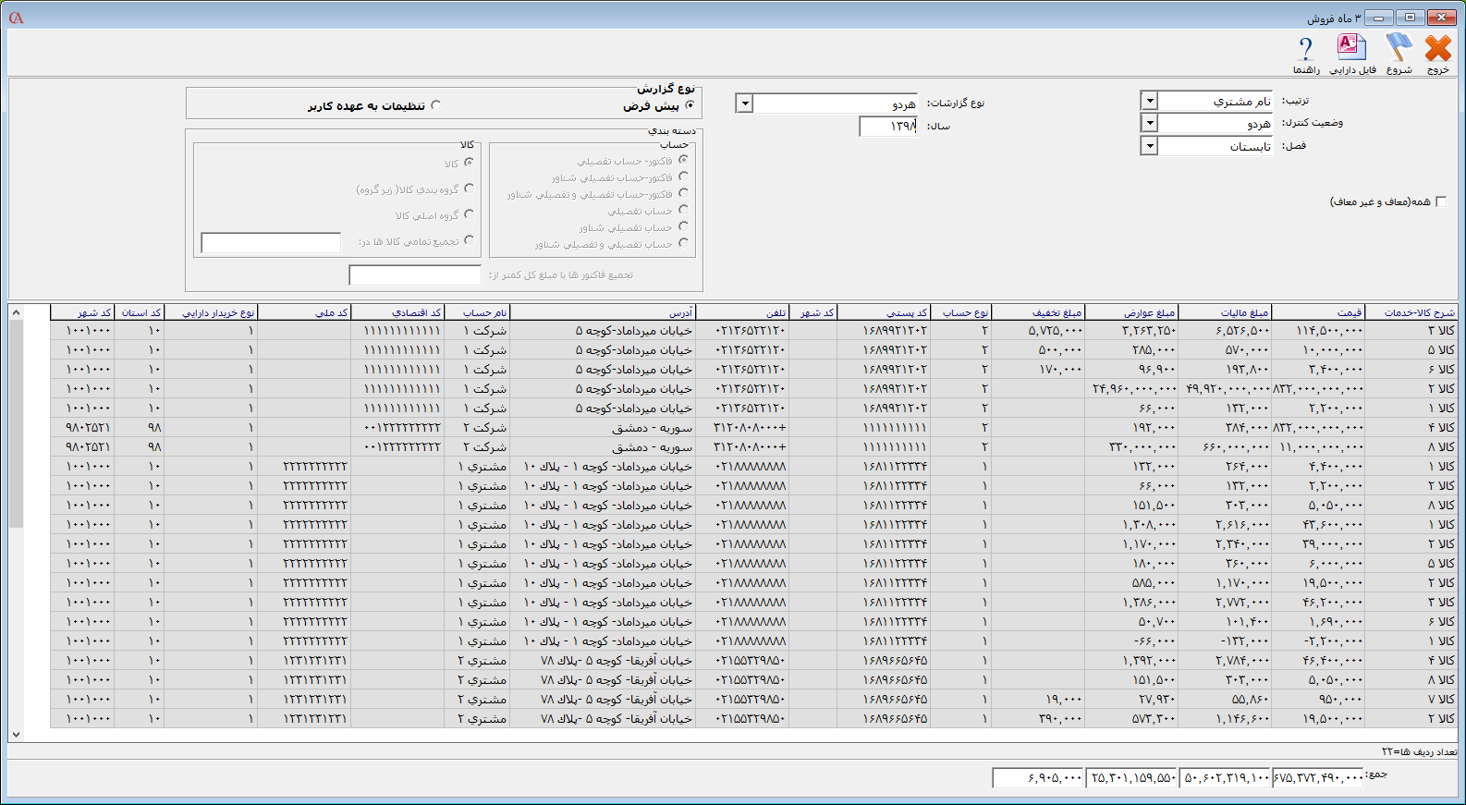Click the قیمت column header
Image resolution: width=1466 pixels, height=805 pixels.
coord(1318,312)
